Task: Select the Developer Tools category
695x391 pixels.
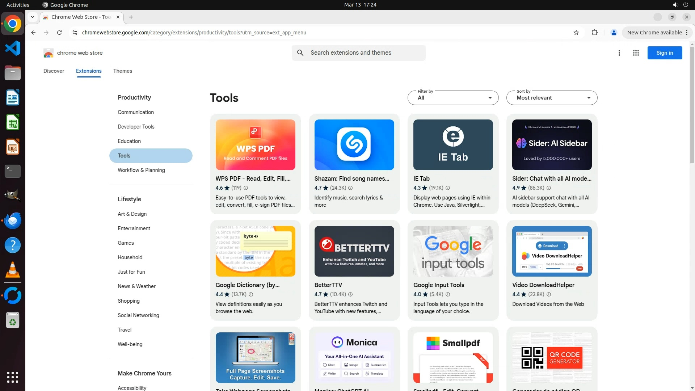Action: (136, 127)
